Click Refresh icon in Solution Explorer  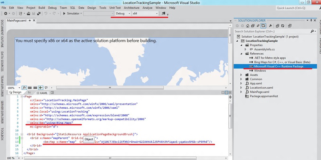[283, 26]
